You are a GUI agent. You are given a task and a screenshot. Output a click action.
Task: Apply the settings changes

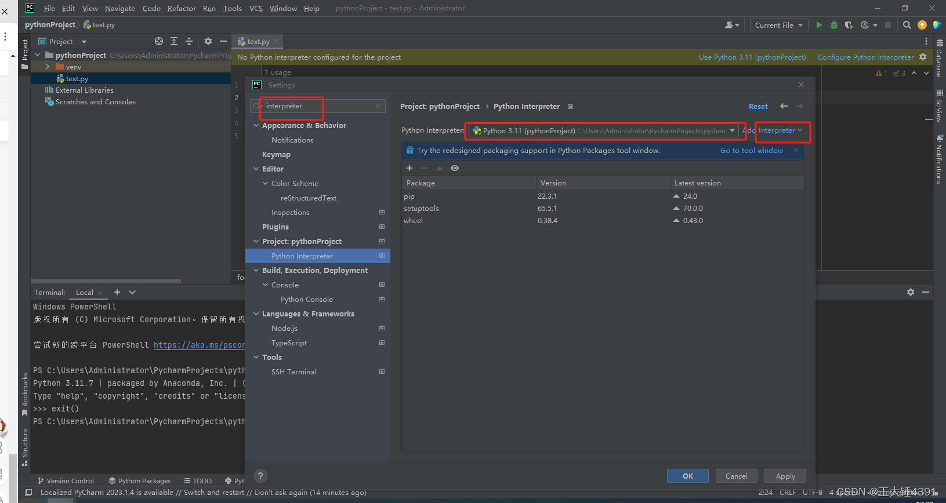[x=785, y=476]
